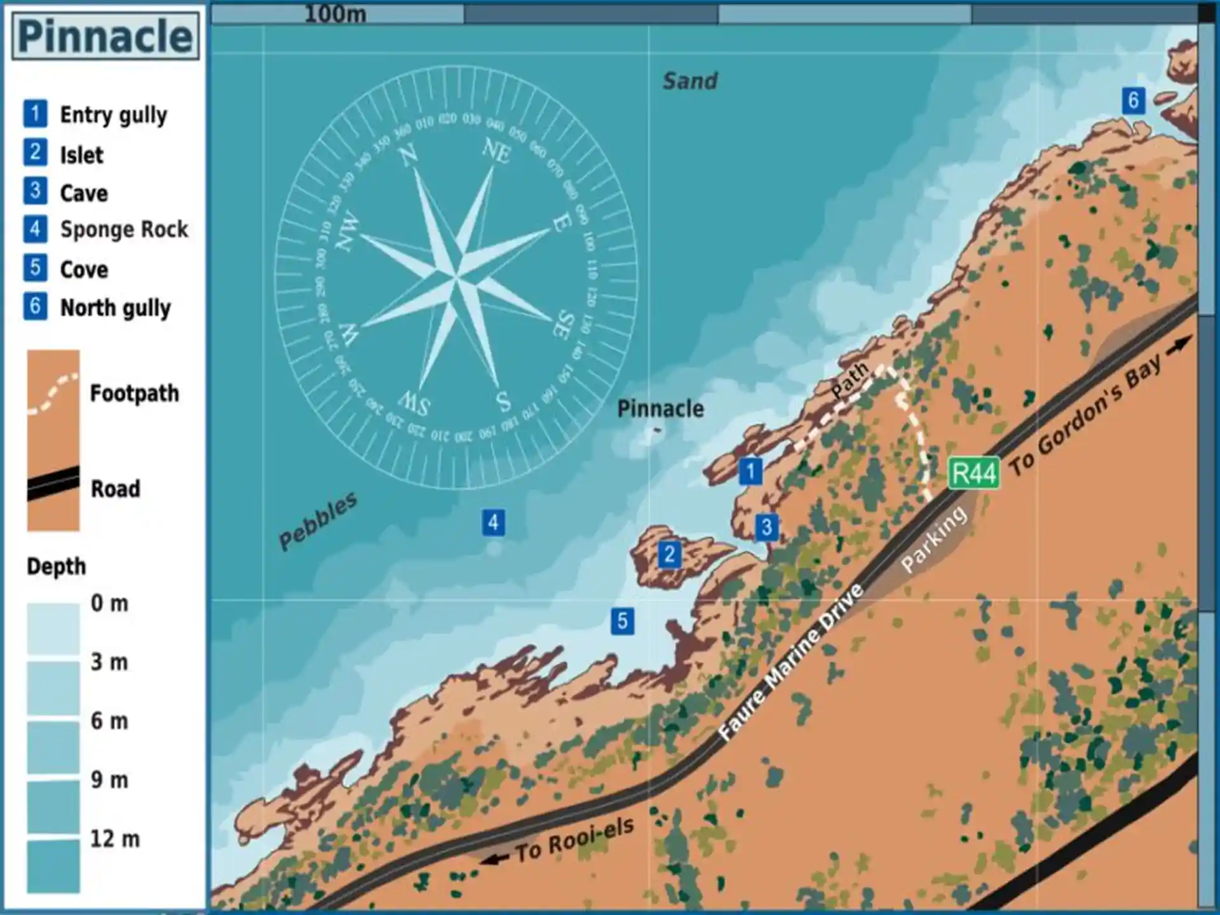Viewport: 1220px width, 915px height.
Task: Click the Faure Marine Drive road label
Action: [790, 663]
